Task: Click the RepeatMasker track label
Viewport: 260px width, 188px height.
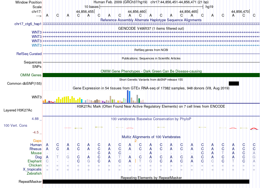Action: point(30,181)
